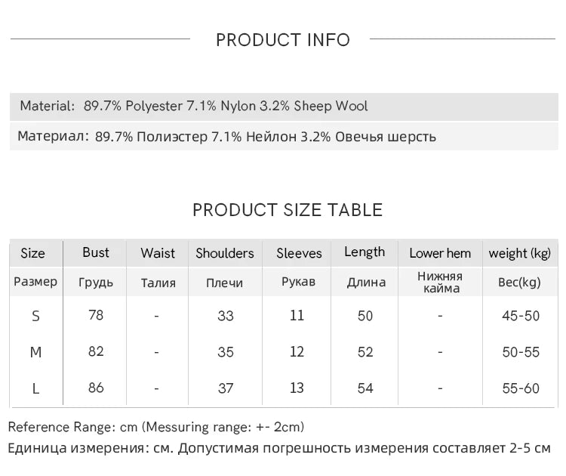This screenshot has height=476, width=566.
Task: Click the Shoulders column header
Action: coord(225,253)
